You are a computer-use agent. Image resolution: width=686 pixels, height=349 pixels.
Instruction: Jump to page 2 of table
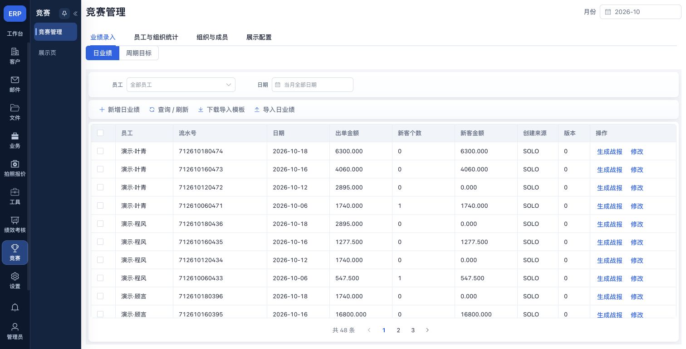click(398, 330)
